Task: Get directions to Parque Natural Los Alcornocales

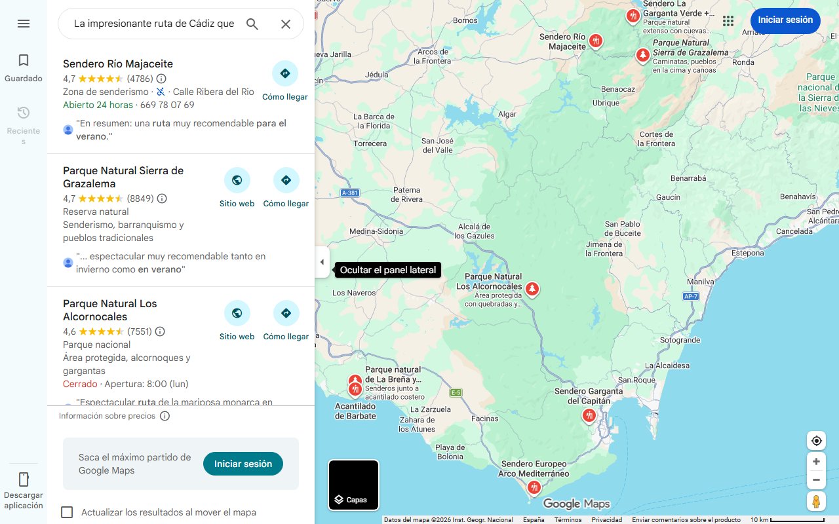Action: point(286,320)
